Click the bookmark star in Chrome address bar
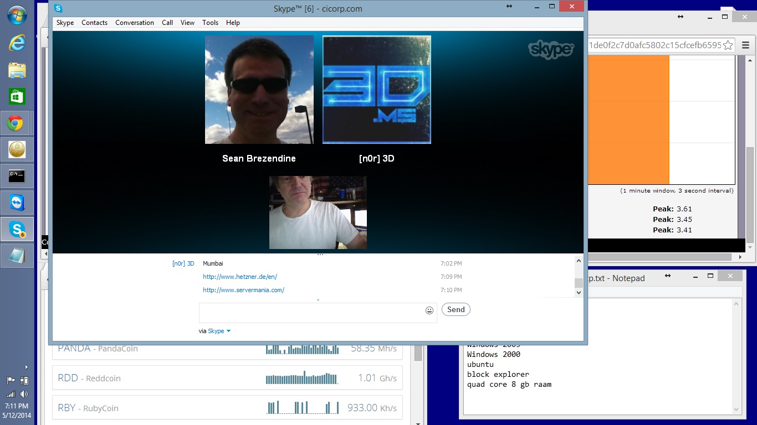This screenshot has width=757, height=425. click(728, 45)
